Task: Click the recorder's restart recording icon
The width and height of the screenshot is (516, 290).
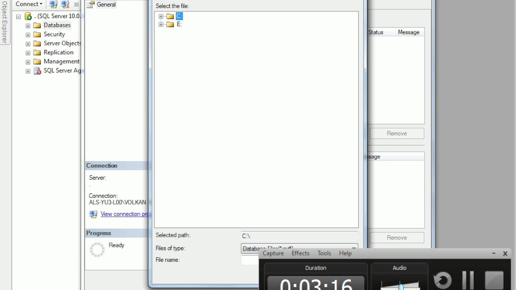Action: tap(442, 280)
